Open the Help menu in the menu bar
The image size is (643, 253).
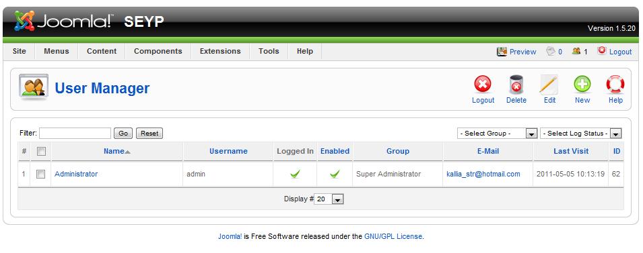click(305, 51)
